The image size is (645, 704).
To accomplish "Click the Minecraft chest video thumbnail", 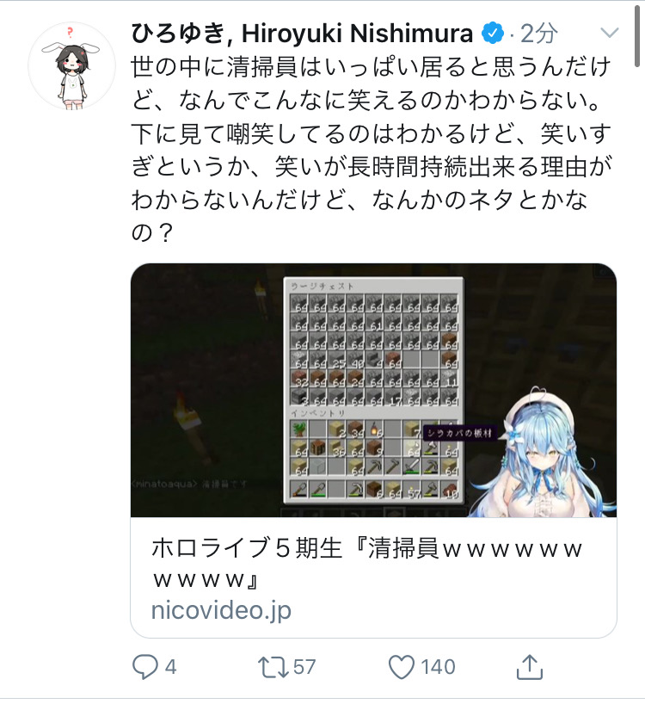I will point(373,390).
